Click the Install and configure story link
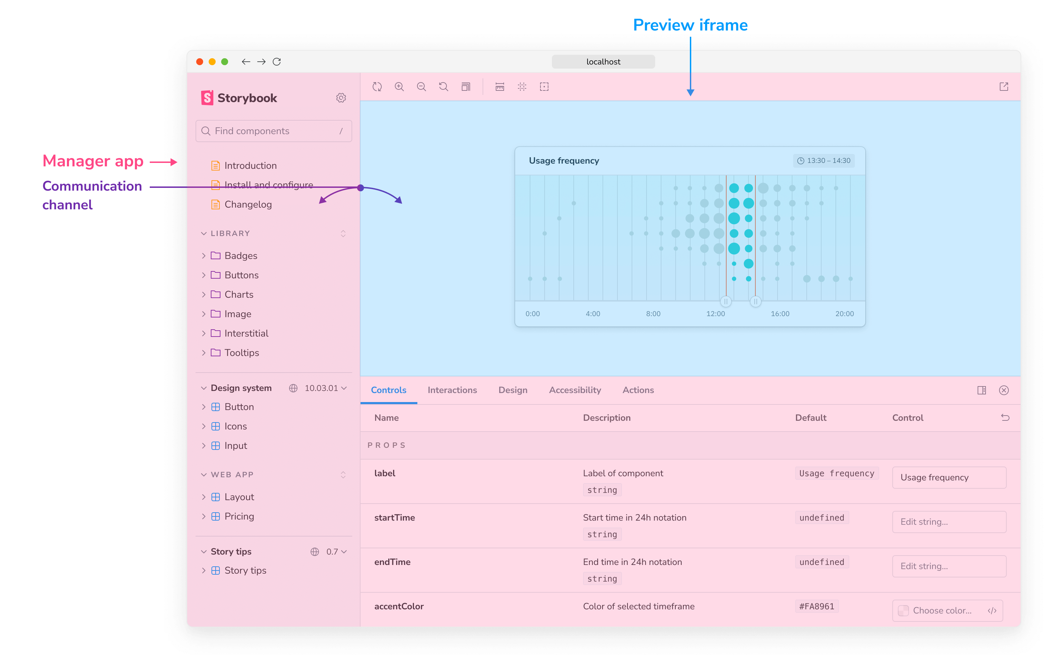 click(x=269, y=185)
